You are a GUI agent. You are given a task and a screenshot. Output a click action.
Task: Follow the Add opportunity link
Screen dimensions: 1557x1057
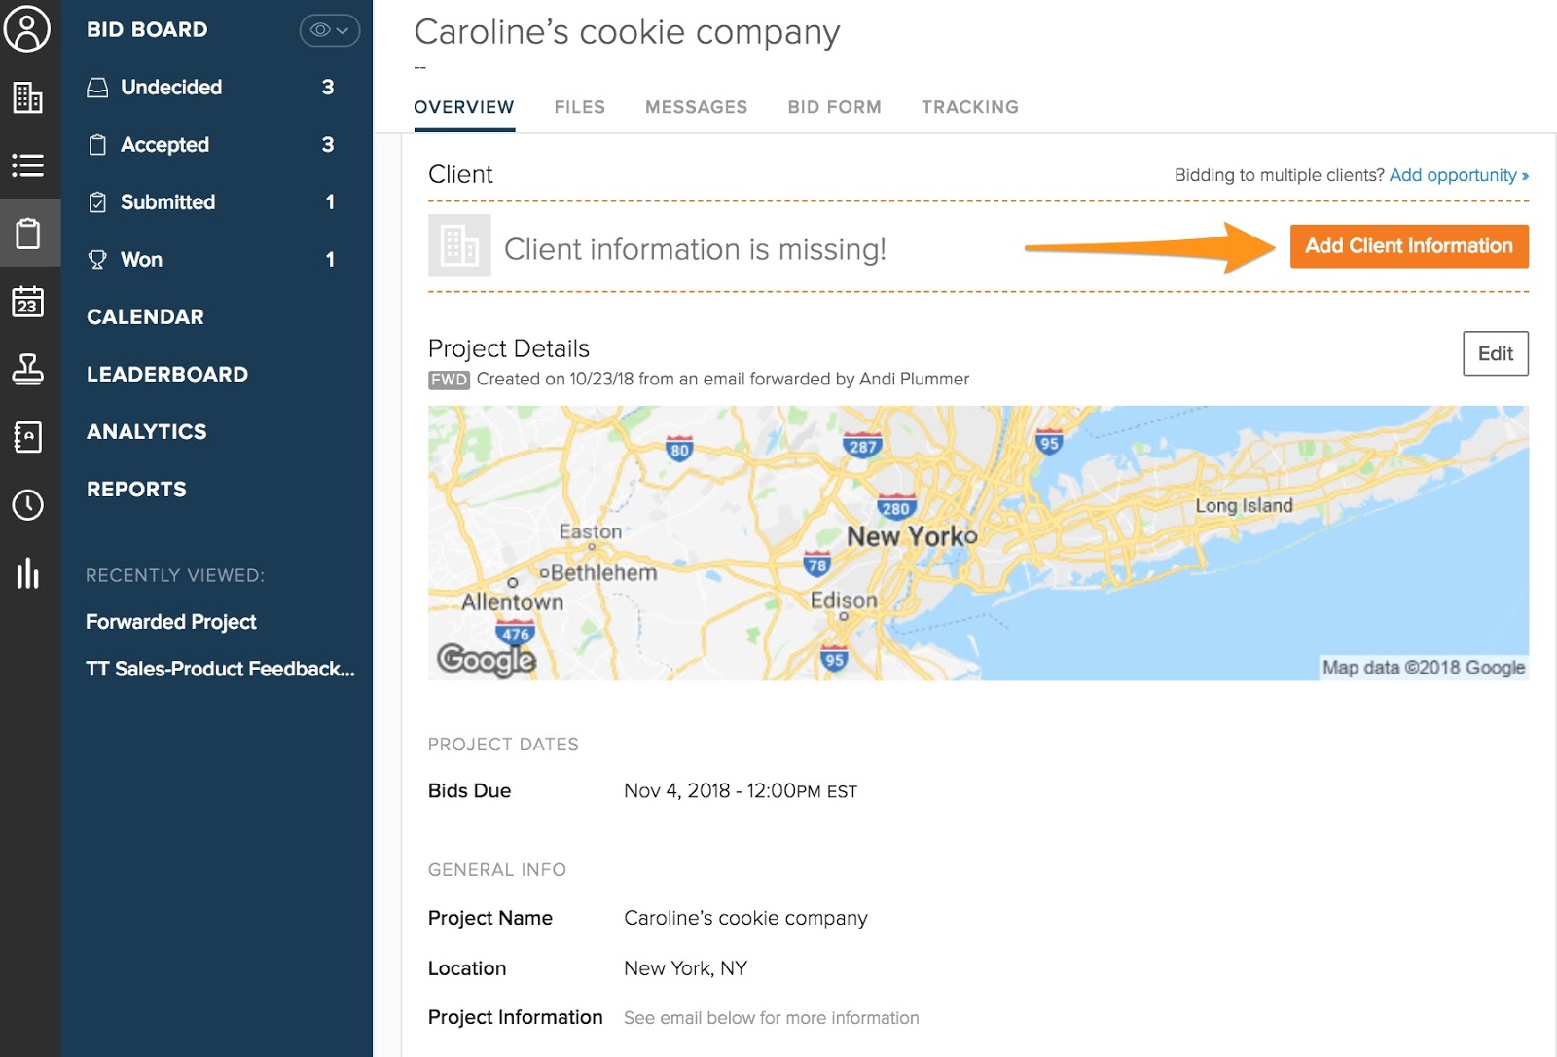[x=1457, y=175]
